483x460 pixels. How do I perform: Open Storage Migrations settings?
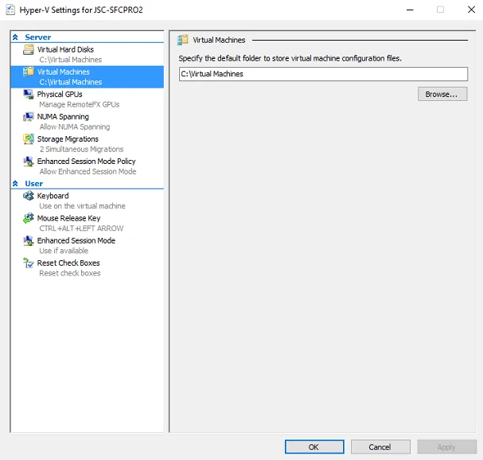(88, 144)
